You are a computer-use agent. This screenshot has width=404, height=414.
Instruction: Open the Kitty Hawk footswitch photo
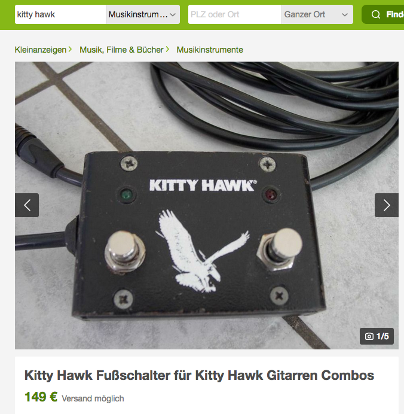[207, 205]
